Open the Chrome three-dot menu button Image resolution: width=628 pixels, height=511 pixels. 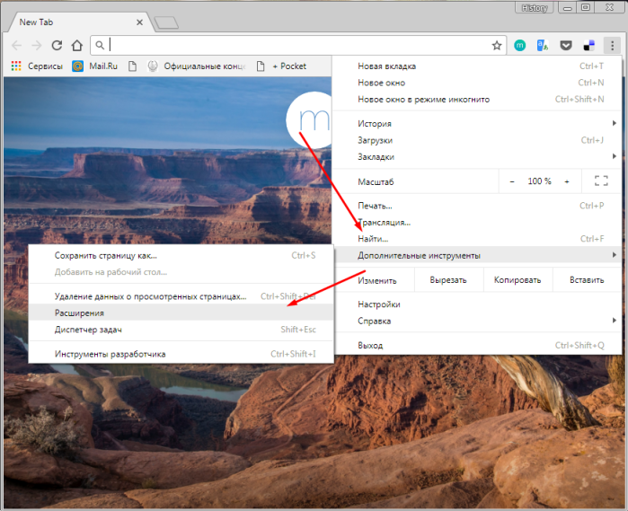[x=612, y=46]
